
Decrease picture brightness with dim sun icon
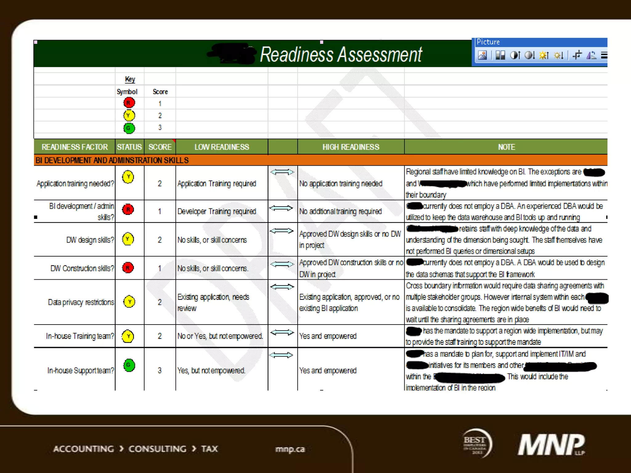559,55
